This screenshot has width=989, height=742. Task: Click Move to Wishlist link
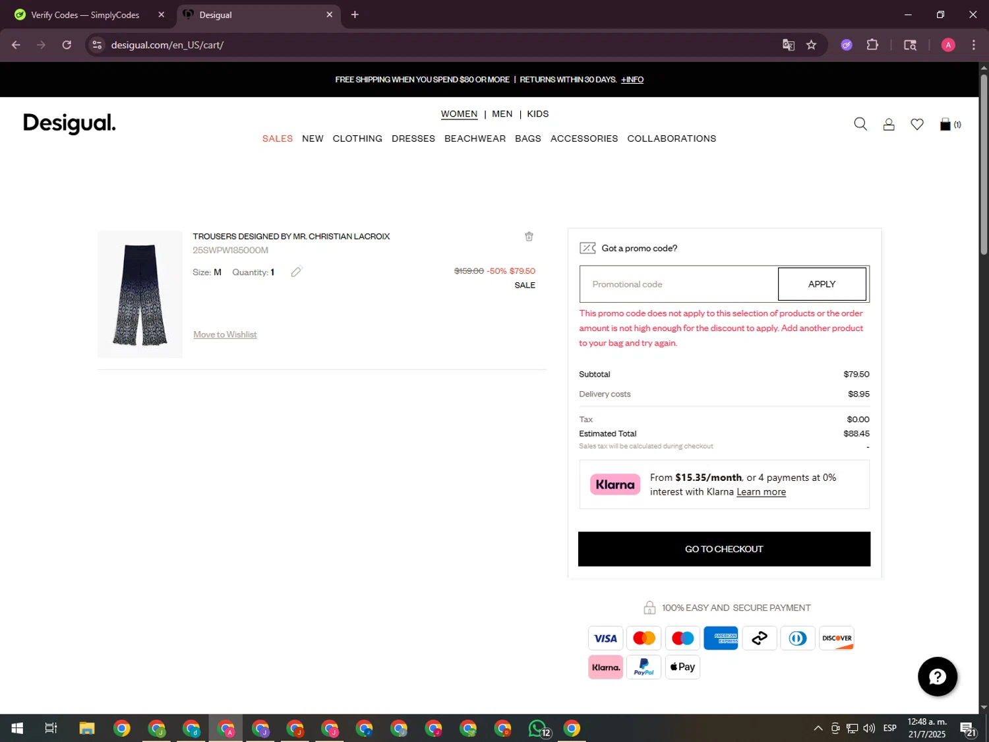pyautogui.click(x=225, y=334)
